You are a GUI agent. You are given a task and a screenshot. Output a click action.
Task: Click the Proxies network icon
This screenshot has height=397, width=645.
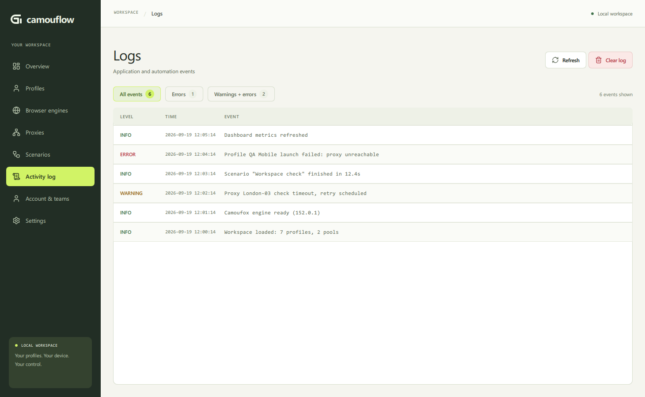click(x=16, y=132)
